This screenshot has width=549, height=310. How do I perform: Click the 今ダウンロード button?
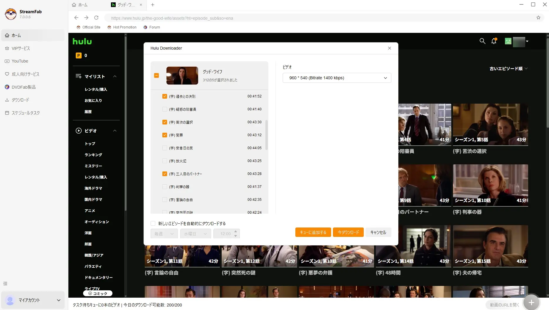[348, 232]
